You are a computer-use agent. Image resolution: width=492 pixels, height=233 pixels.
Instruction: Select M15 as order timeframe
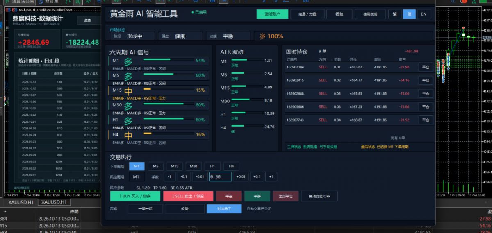[x=175, y=166]
